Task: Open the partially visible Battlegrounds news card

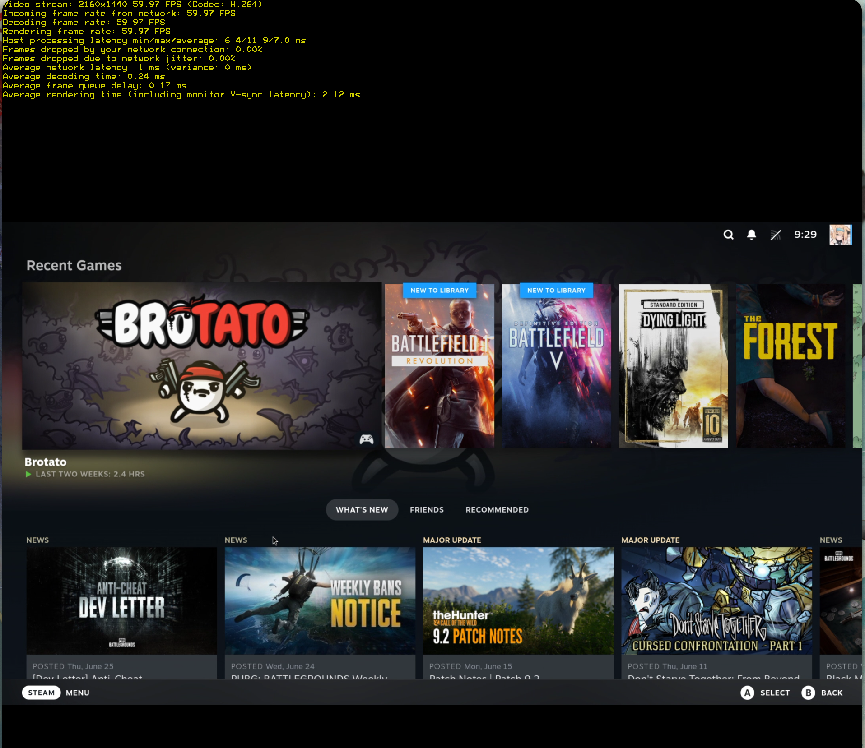Action: point(841,613)
